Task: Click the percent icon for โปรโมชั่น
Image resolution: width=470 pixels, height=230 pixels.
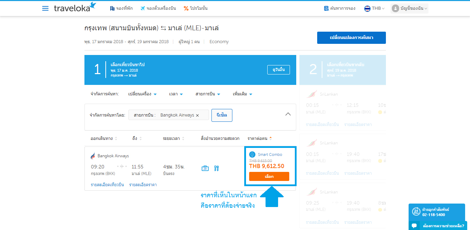Action: point(186,8)
